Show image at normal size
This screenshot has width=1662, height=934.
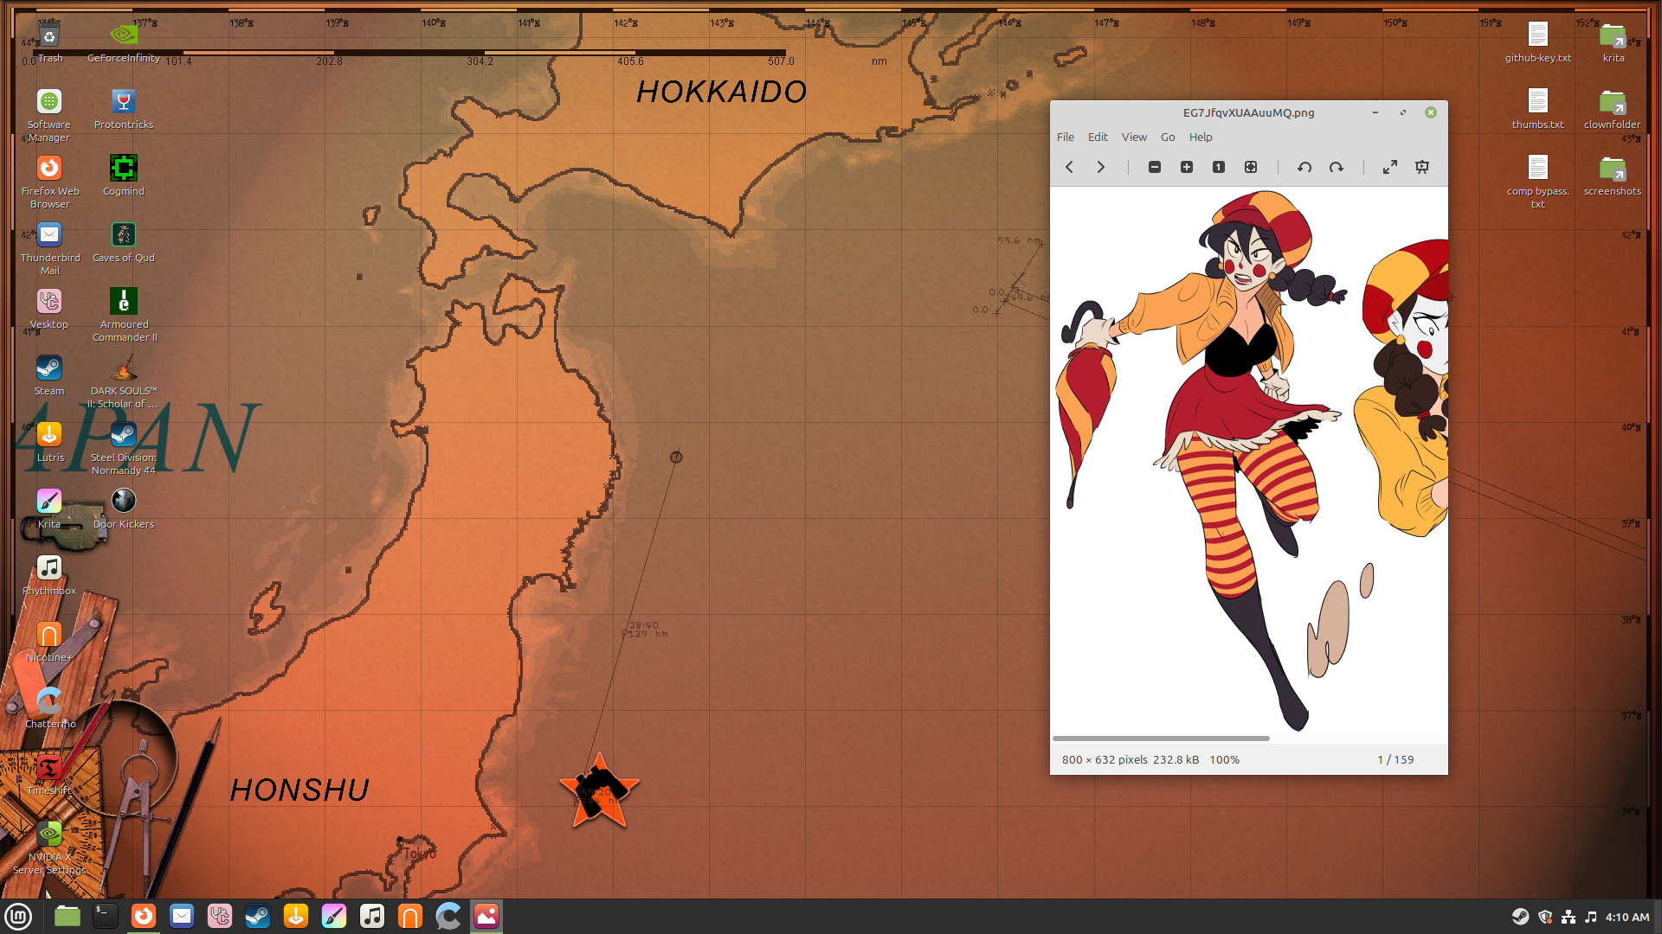click(1219, 167)
